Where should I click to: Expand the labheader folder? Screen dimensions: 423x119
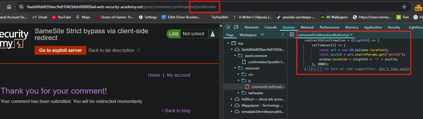(x=239, y=93)
